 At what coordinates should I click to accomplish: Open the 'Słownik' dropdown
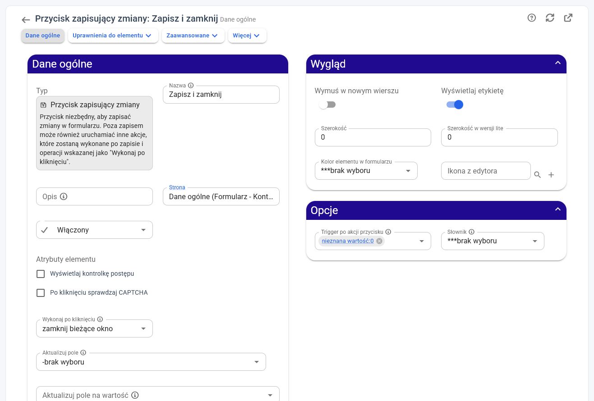click(493, 241)
